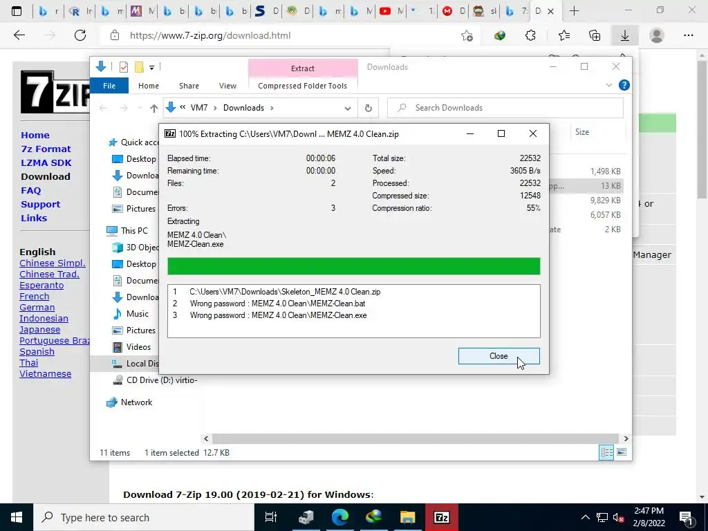Open File Explorer taskbar icon
Viewport: 708px width, 531px height.
coord(407,517)
